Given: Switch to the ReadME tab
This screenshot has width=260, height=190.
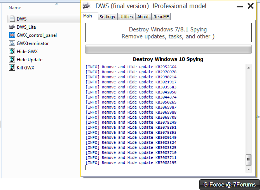Looking at the screenshot, I should tap(161, 17).
